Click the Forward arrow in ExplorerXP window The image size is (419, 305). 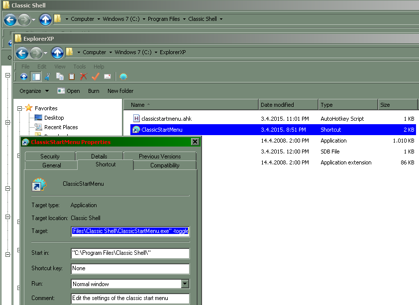36,53
